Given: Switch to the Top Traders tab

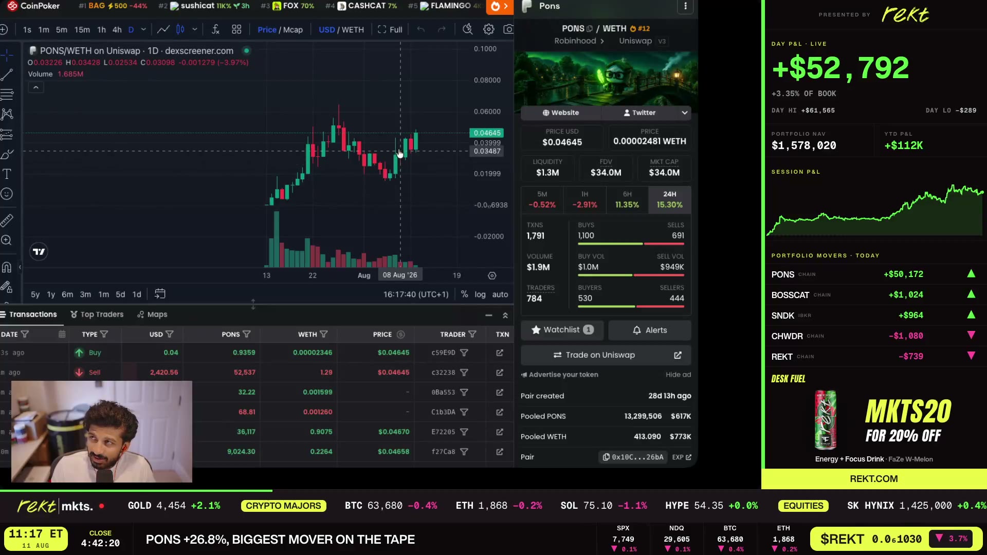Looking at the screenshot, I should coord(97,314).
